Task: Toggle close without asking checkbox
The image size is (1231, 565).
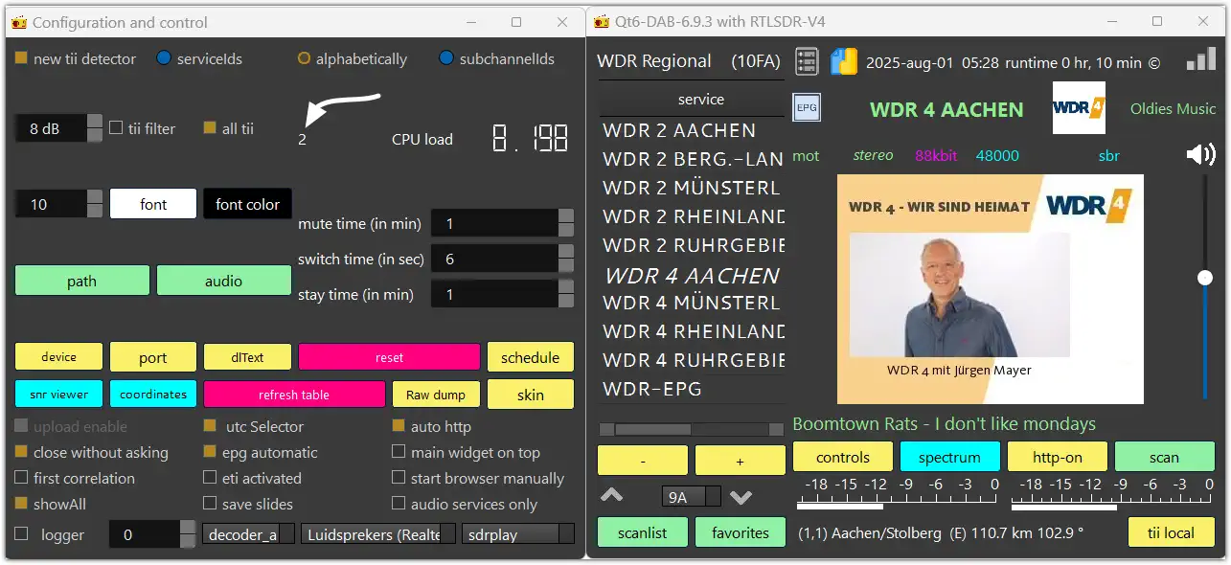Action: point(21,452)
